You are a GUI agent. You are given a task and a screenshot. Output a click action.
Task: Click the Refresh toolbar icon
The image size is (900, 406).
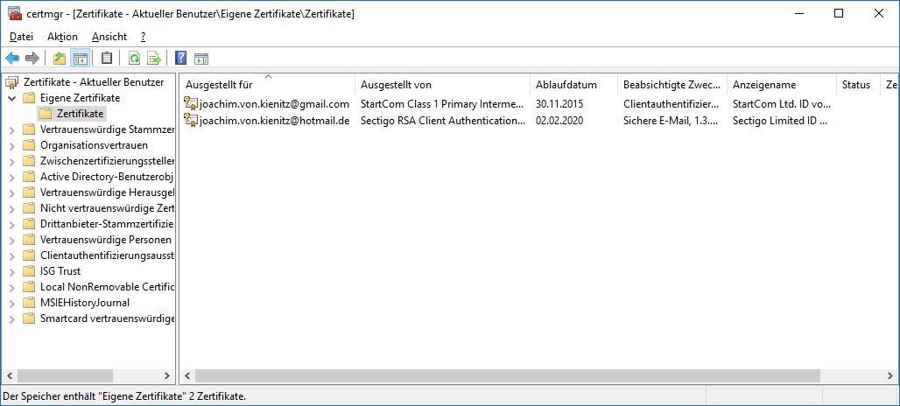(134, 59)
